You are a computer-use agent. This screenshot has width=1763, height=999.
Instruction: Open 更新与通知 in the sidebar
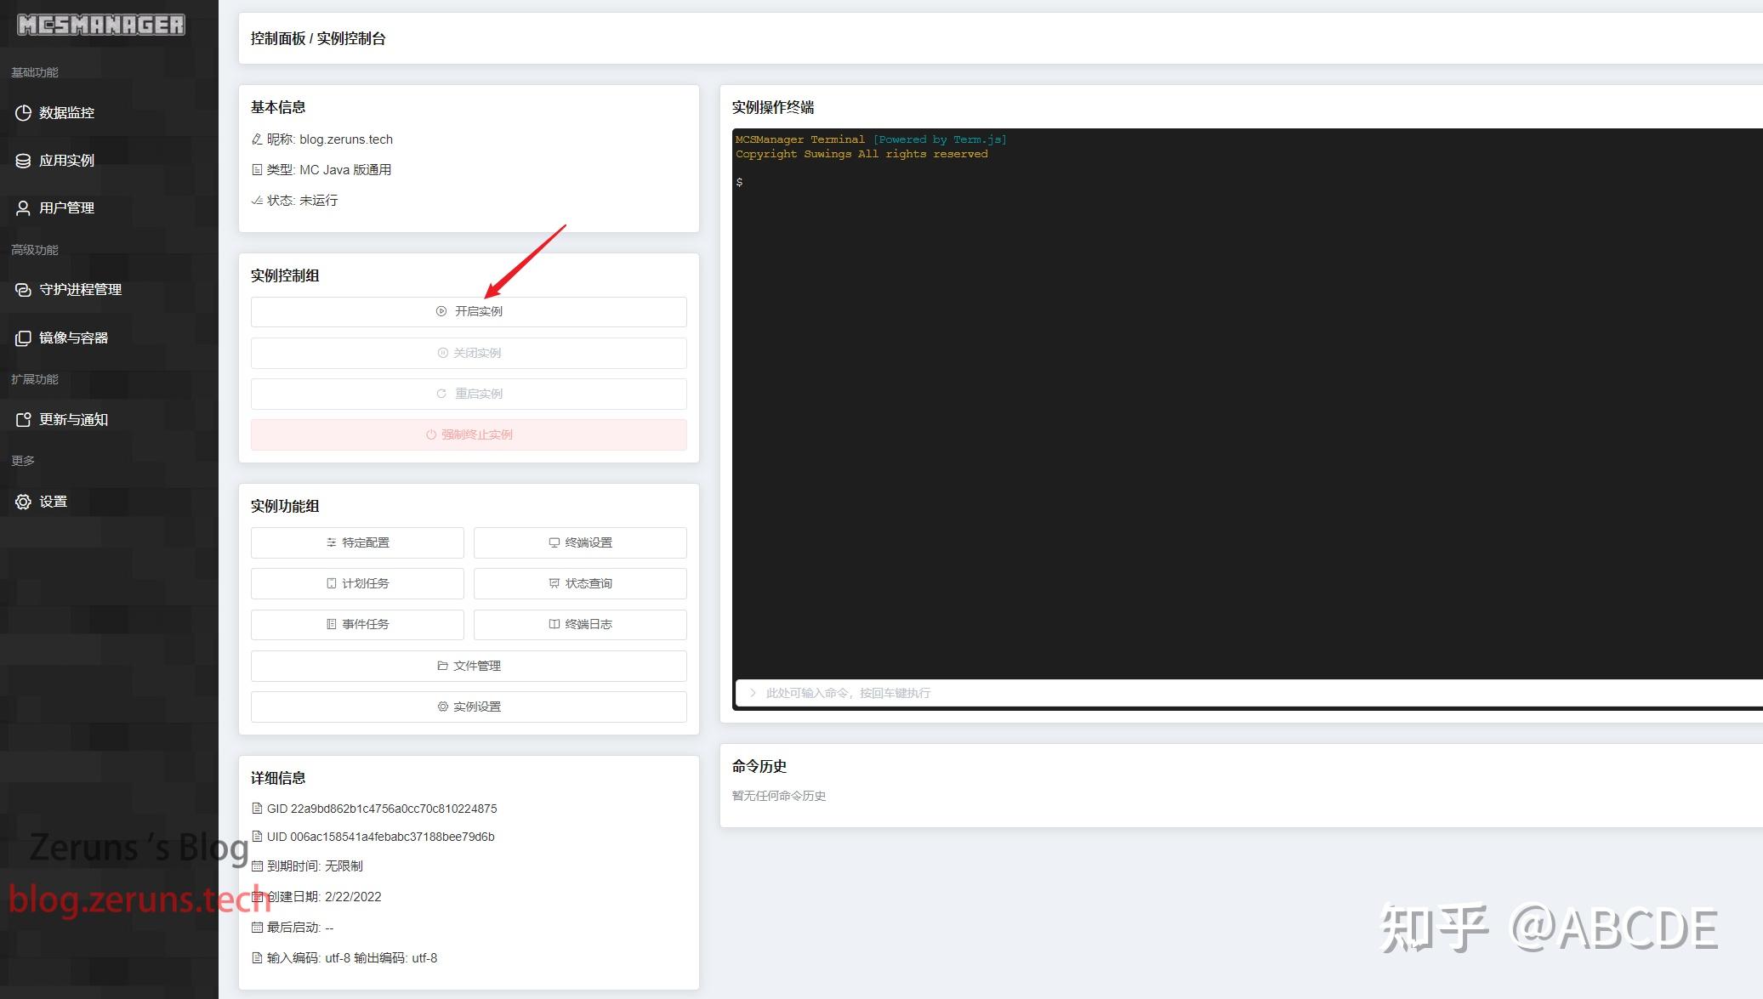(x=73, y=420)
